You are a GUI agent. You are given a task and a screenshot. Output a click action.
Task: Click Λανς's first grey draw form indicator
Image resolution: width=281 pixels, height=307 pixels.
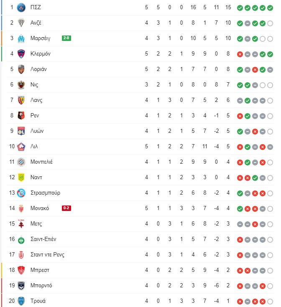click(x=240, y=101)
